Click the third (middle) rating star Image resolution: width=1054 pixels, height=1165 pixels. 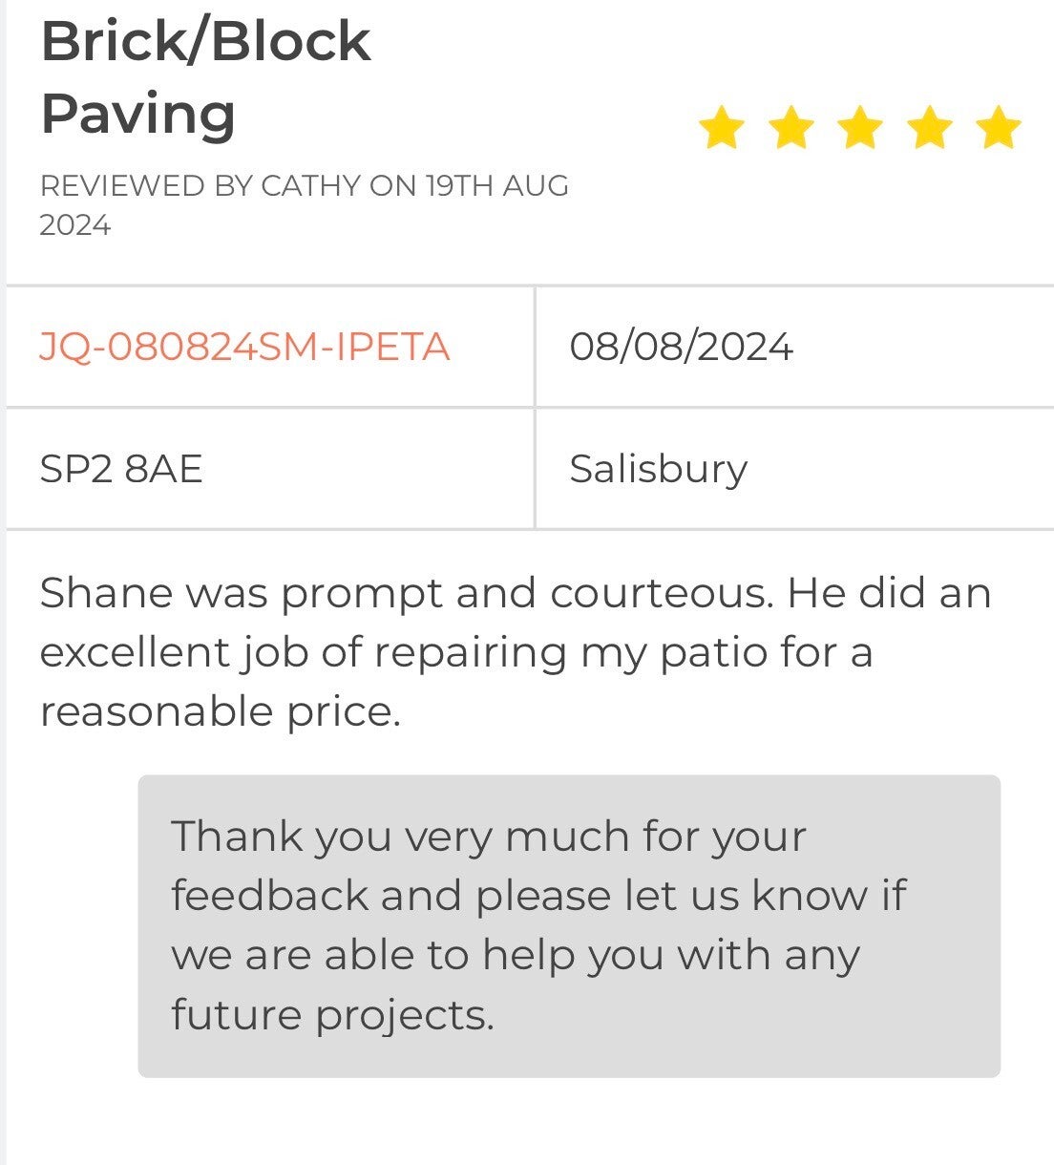tap(861, 128)
